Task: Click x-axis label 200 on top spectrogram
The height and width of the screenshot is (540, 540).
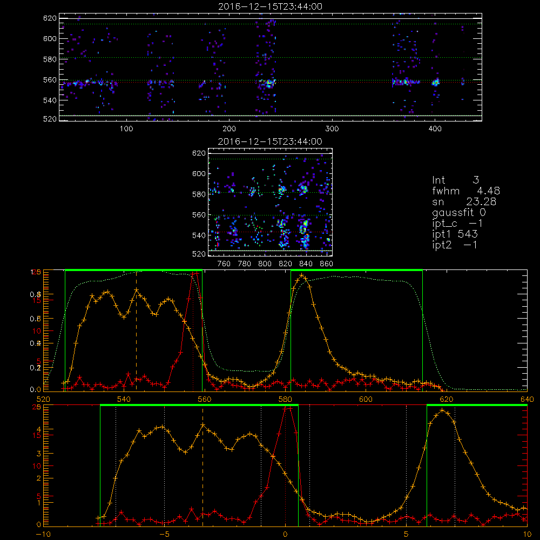Action: point(230,129)
